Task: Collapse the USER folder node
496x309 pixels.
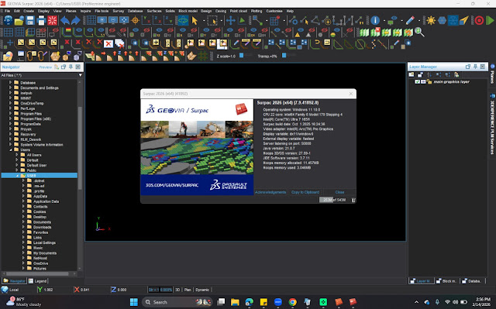Action: (x=17, y=176)
